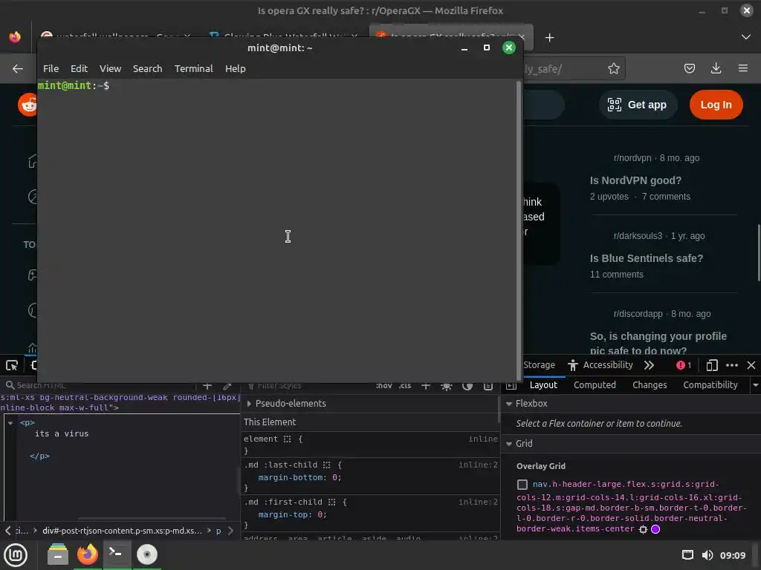
Task: Click the eyedropper icon in the HTML pane
Action: pos(227,386)
